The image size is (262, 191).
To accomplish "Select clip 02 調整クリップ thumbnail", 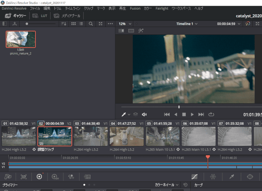I will point(55,136).
